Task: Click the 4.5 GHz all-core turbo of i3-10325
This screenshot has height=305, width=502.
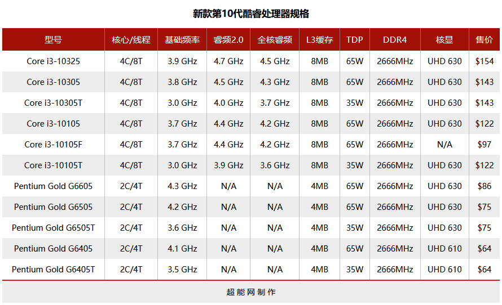Action: coord(275,61)
